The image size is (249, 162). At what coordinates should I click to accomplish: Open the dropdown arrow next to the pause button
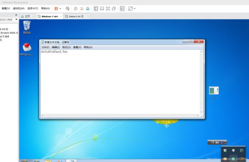click(60, 8)
